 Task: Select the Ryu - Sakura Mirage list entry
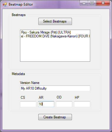[x=55, y=32]
